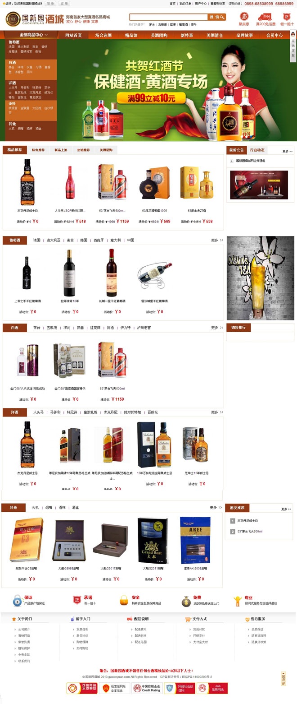This screenshot has height=704, width=297.
Task: Click the 满200免运费 delivery truck icon
Action: coord(265,17)
